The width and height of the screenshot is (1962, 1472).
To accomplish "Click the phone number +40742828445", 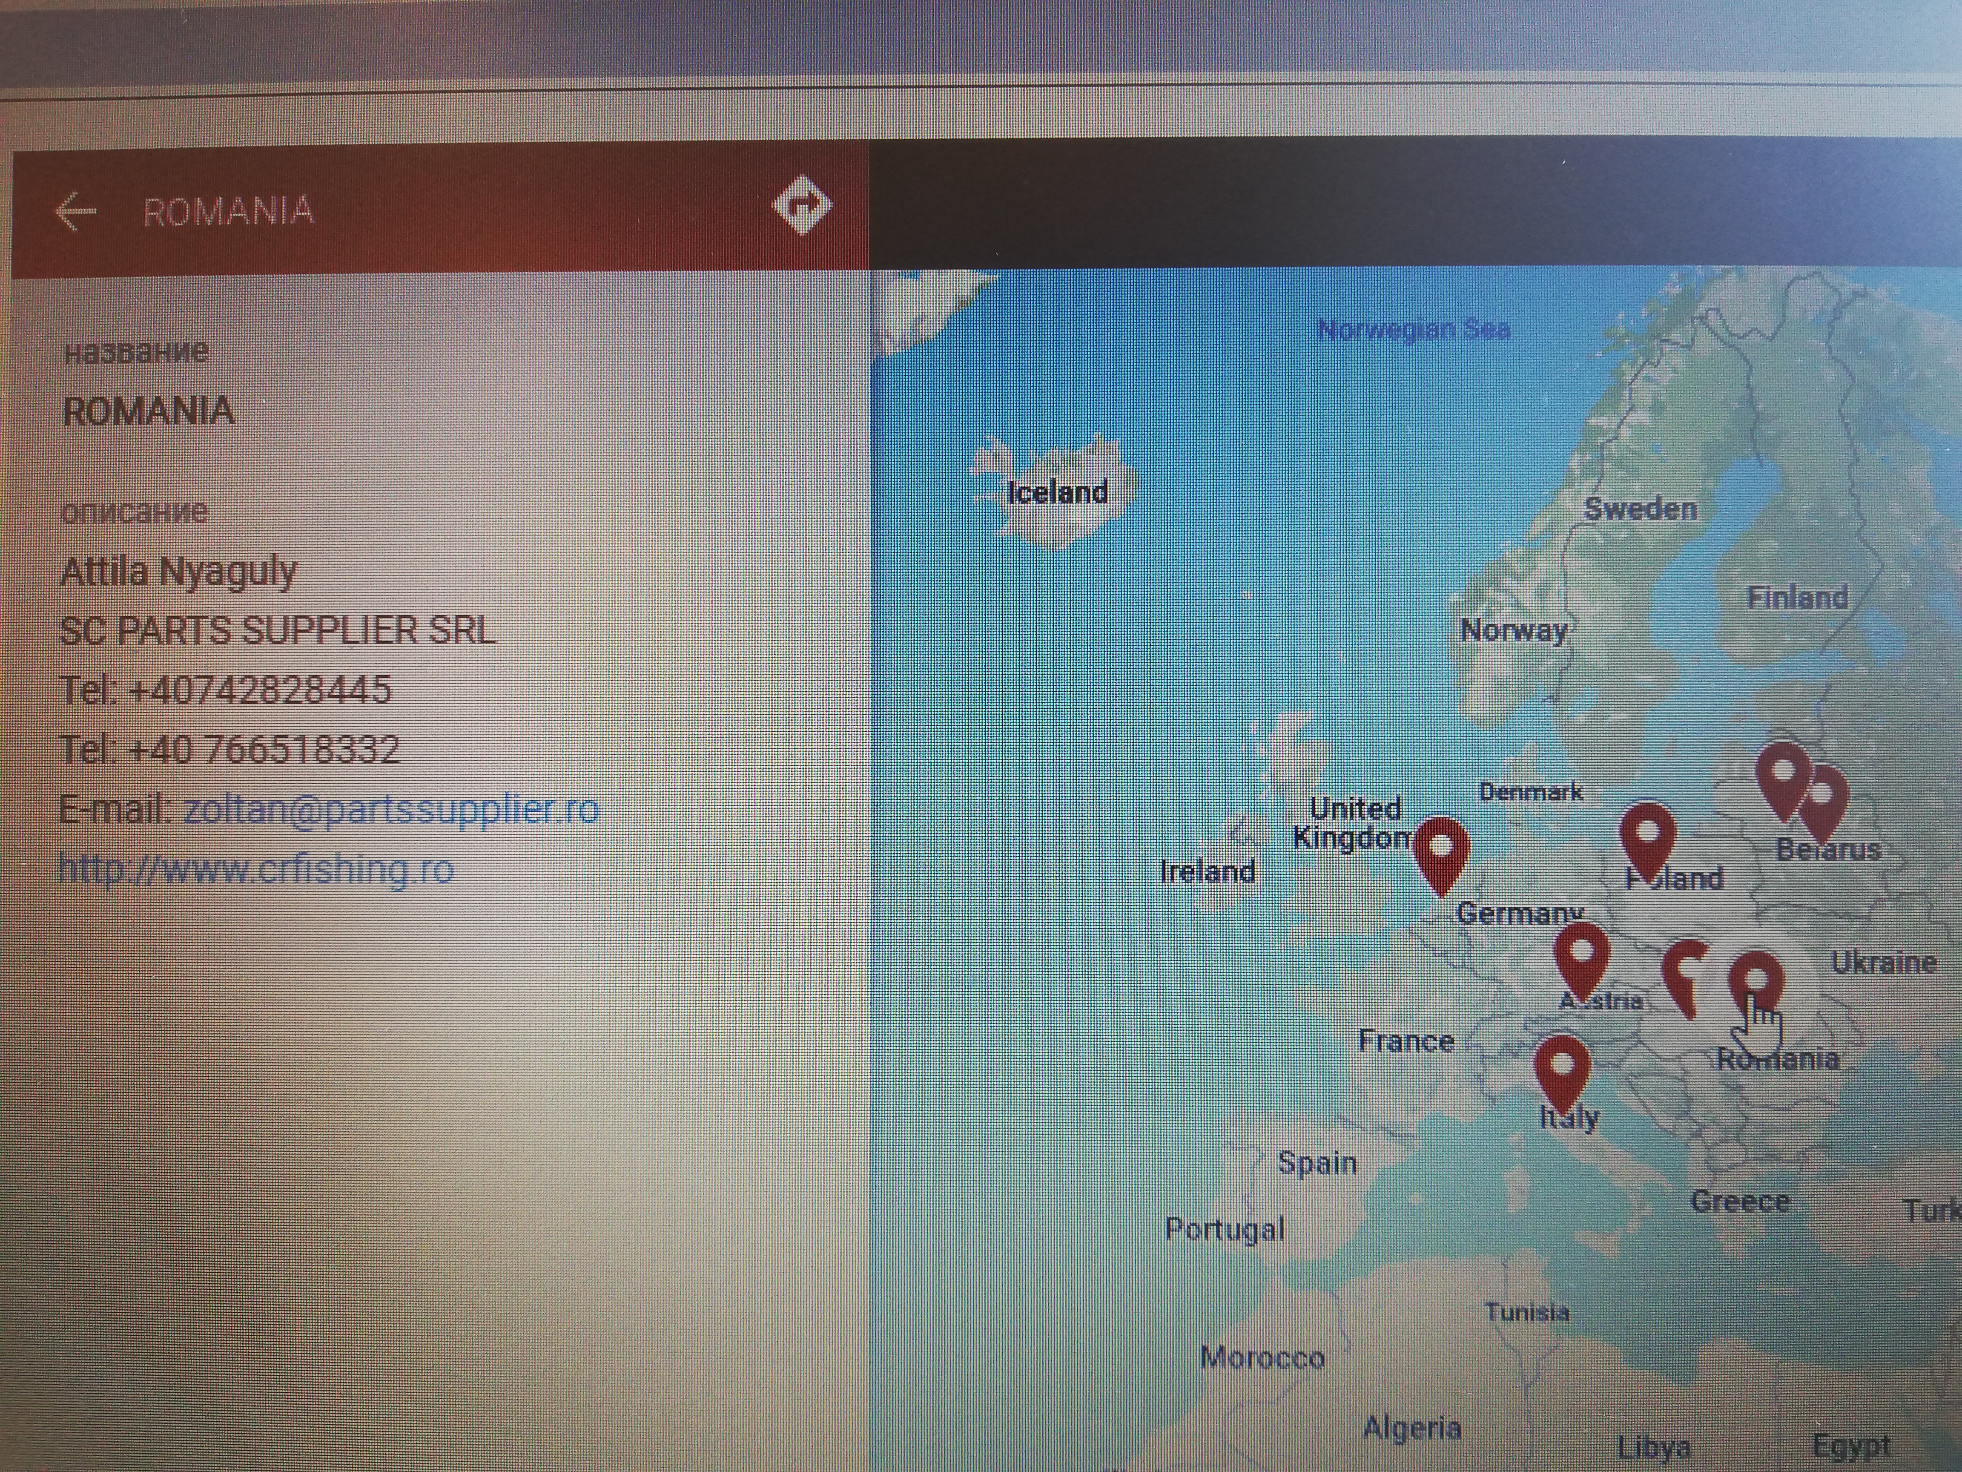I will coord(260,690).
